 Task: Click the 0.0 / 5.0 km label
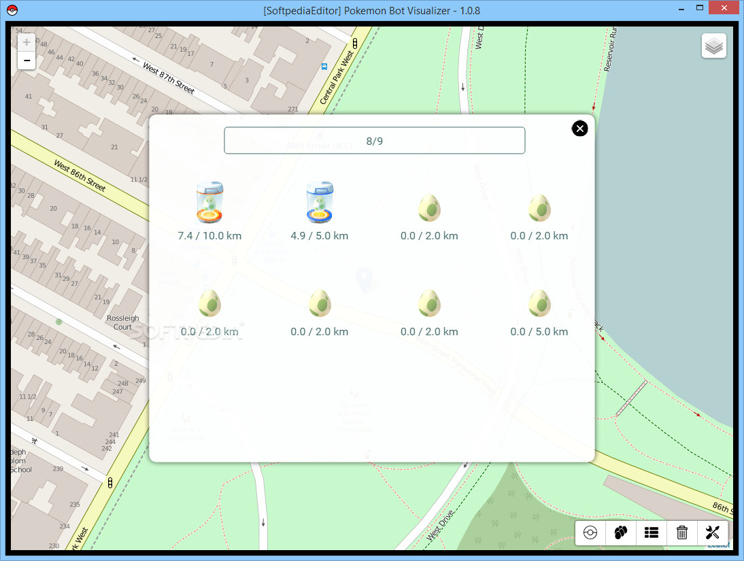tap(539, 332)
